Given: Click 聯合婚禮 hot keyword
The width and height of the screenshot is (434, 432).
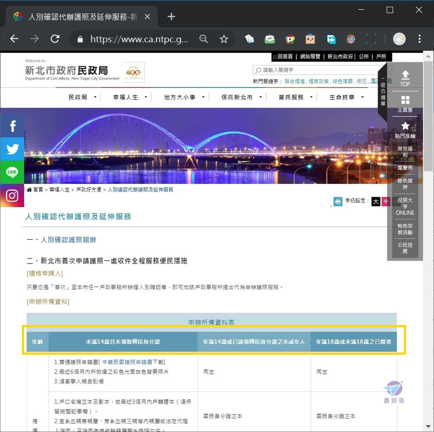Looking at the screenshot, I should (295, 81).
